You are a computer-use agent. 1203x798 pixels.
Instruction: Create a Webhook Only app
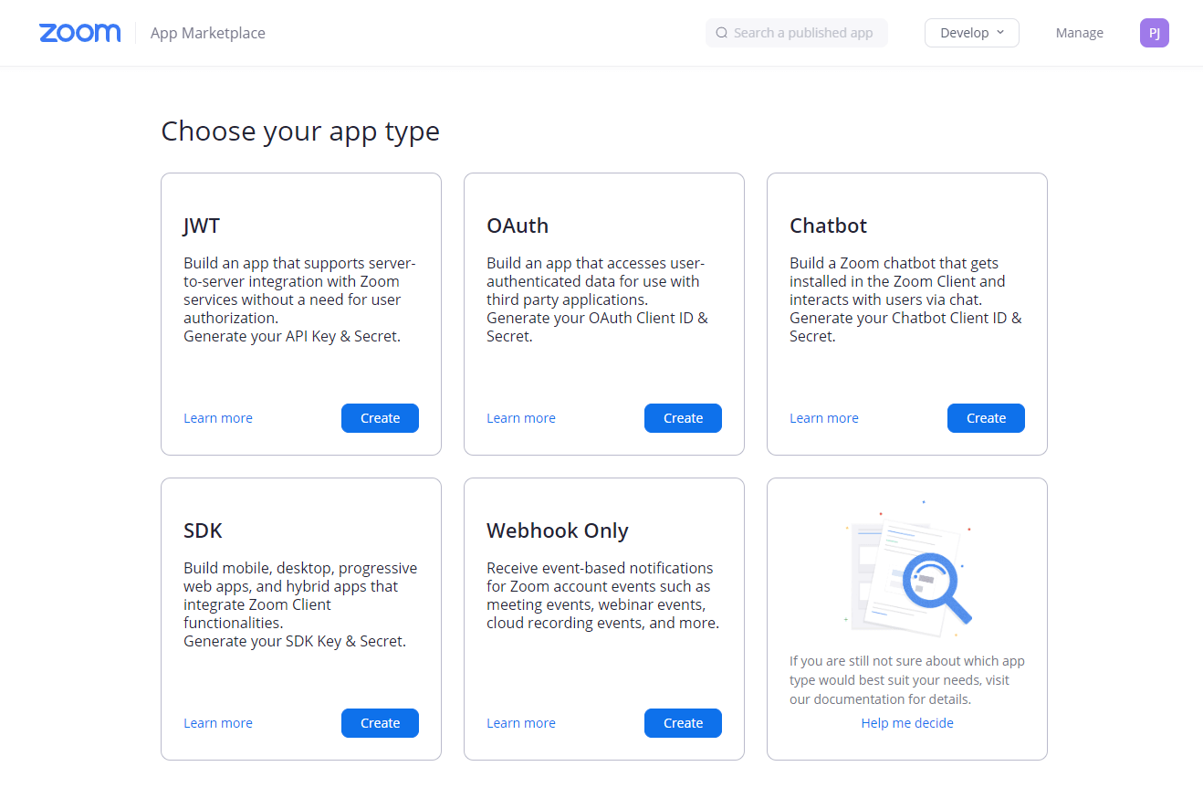pyautogui.click(x=683, y=723)
